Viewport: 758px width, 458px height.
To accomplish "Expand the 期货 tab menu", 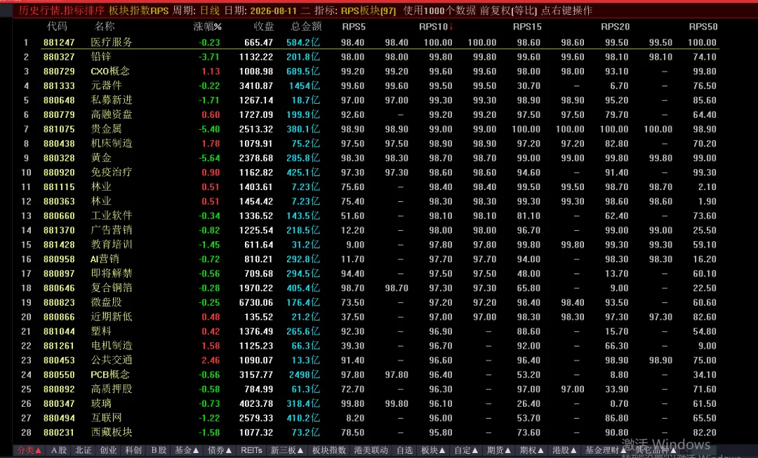I will pos(499,450).
